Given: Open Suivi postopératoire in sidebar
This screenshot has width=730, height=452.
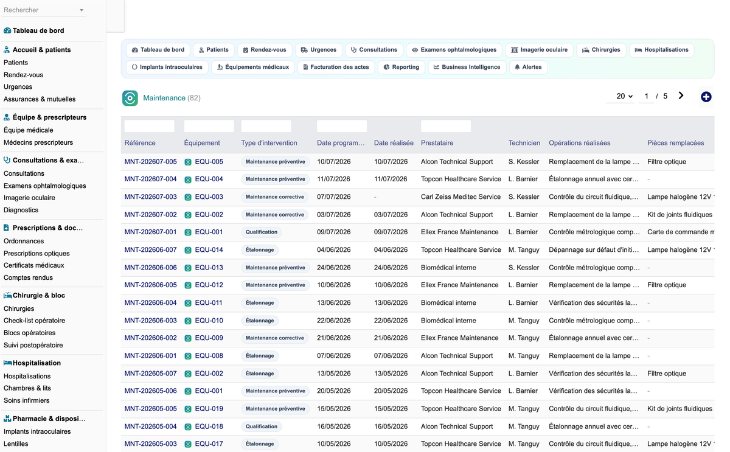Looking at the screenshot, I should (33, 345).
